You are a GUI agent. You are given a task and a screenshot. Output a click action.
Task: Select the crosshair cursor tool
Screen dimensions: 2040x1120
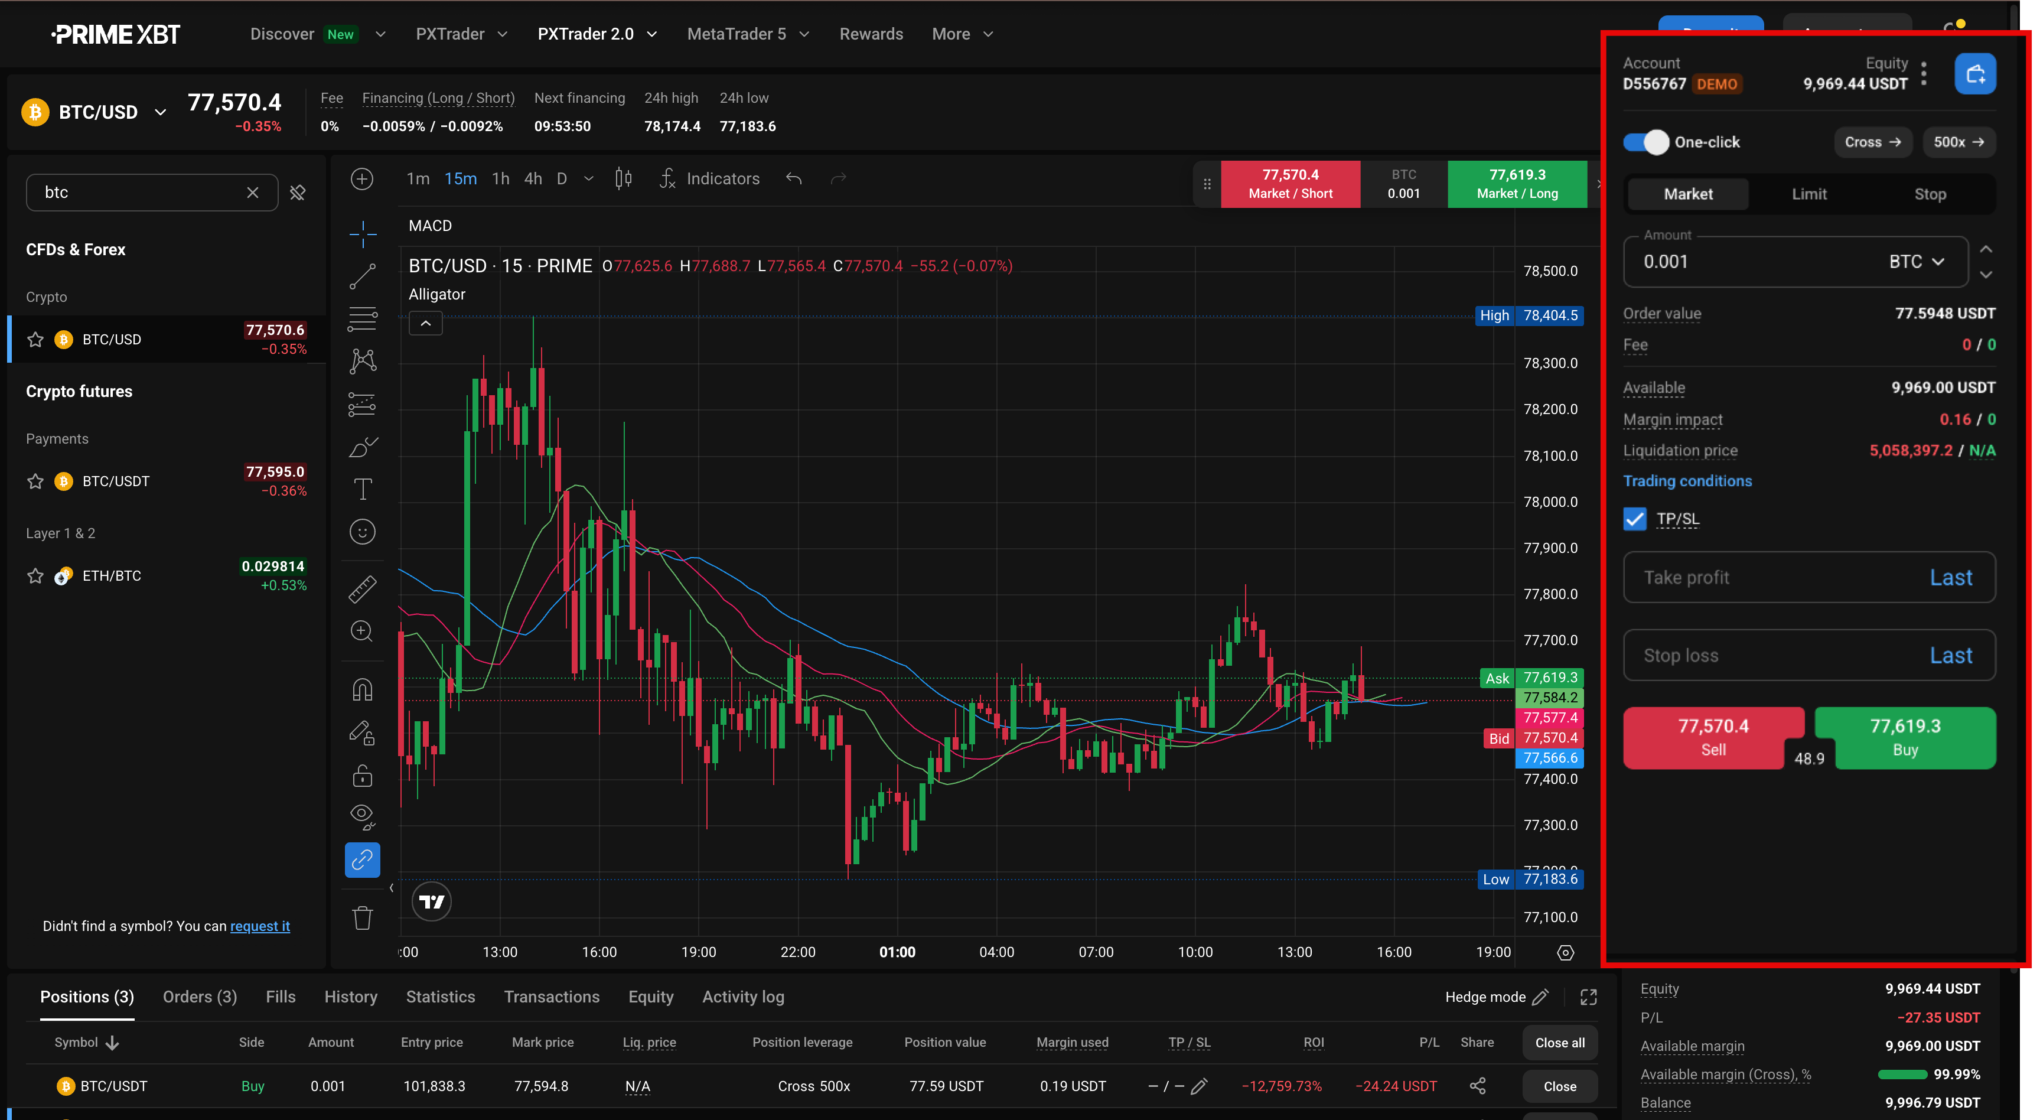pos(363,234)
